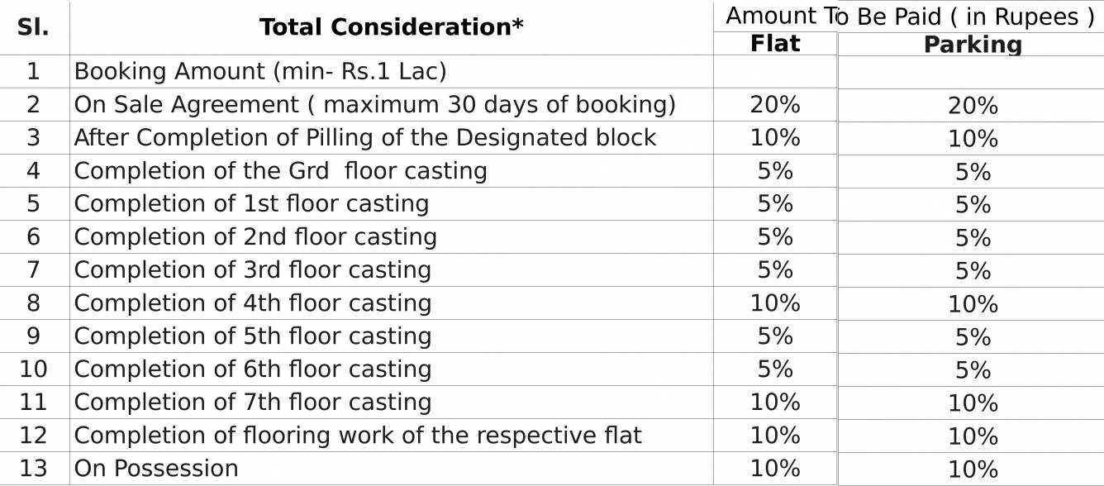1104x486 pixels.
Task: Select the Booking Amount row text
Action: coord(260,71)
